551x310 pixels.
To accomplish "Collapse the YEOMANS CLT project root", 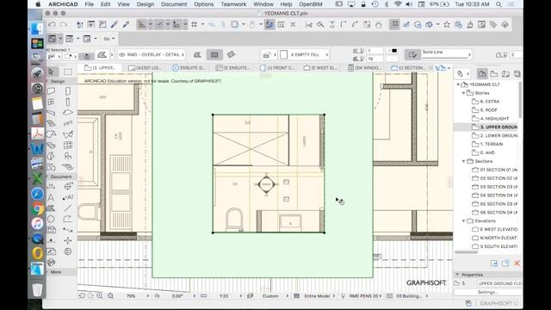I will pyautogui.click(x=458, y=84).
